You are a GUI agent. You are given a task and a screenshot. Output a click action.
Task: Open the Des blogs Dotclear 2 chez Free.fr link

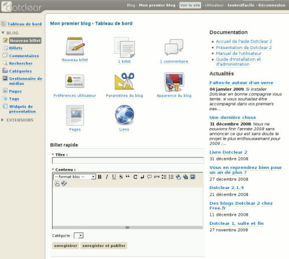(241, 205)
